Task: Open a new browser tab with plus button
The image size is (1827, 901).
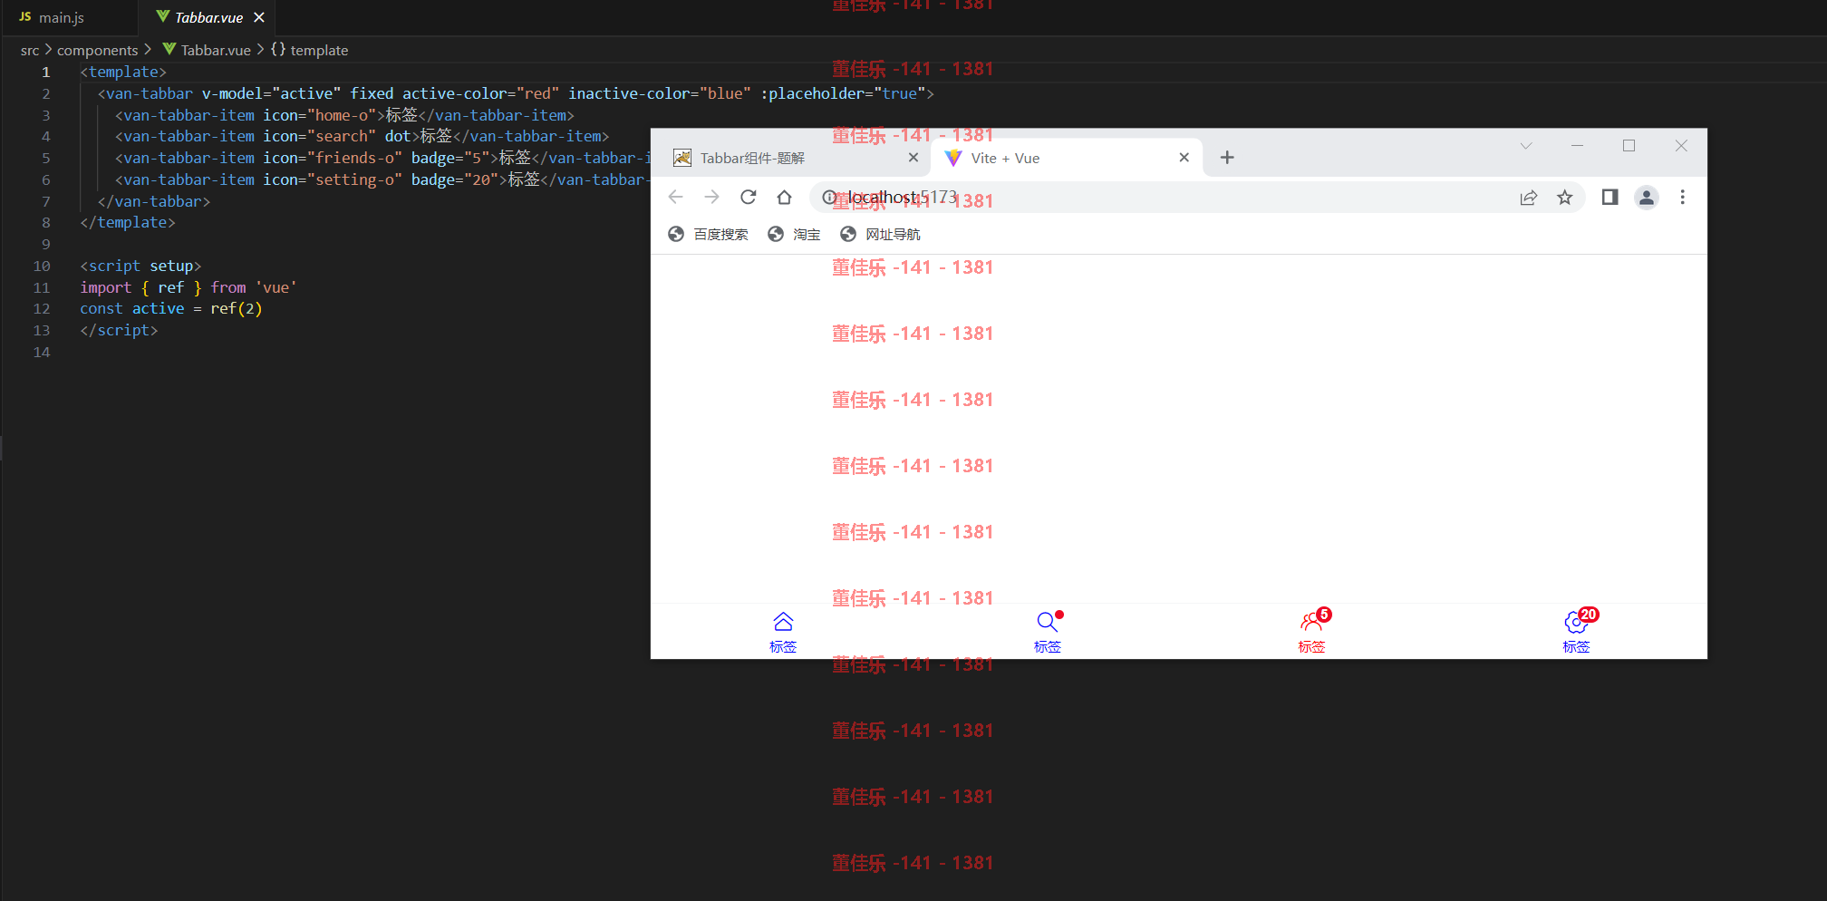Action: (x=1227, y=158)
